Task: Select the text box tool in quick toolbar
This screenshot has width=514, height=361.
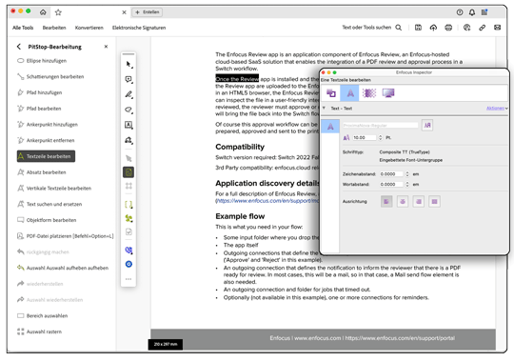Action: pyautogui.click(x=128, y=125)
